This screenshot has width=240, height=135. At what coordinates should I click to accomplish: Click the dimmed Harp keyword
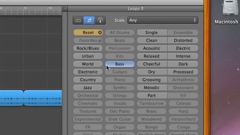click(183, 111)
